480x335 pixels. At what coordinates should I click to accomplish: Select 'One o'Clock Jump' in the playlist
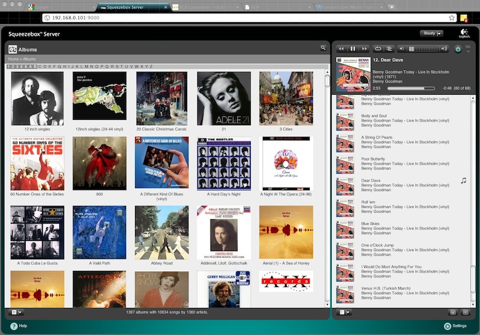[x=403, y=250]
